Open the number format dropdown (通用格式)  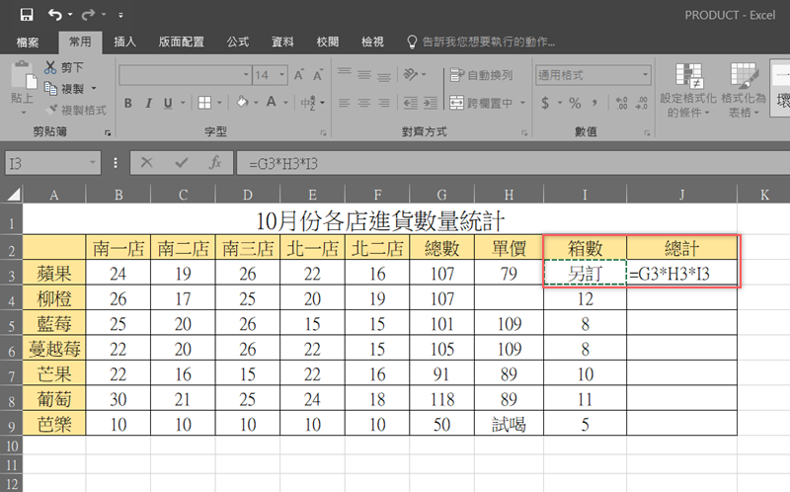pyautogui.click(x=644, y=75)
